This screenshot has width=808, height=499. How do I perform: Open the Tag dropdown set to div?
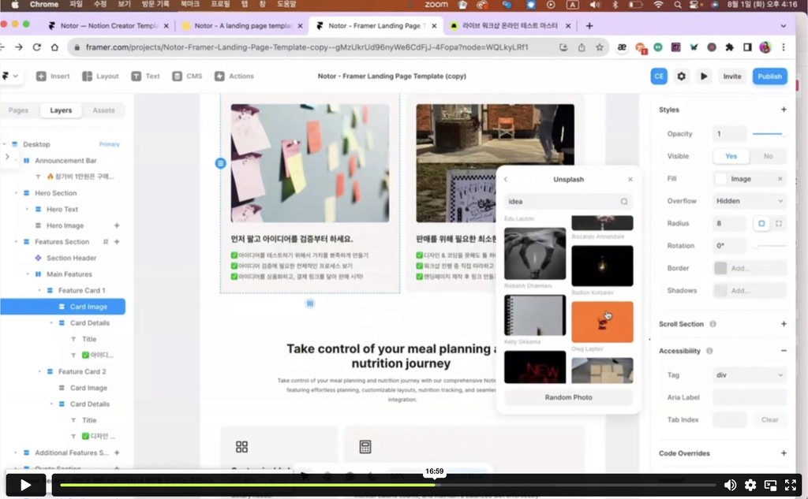pyautogui.click(x=748, y=374)
